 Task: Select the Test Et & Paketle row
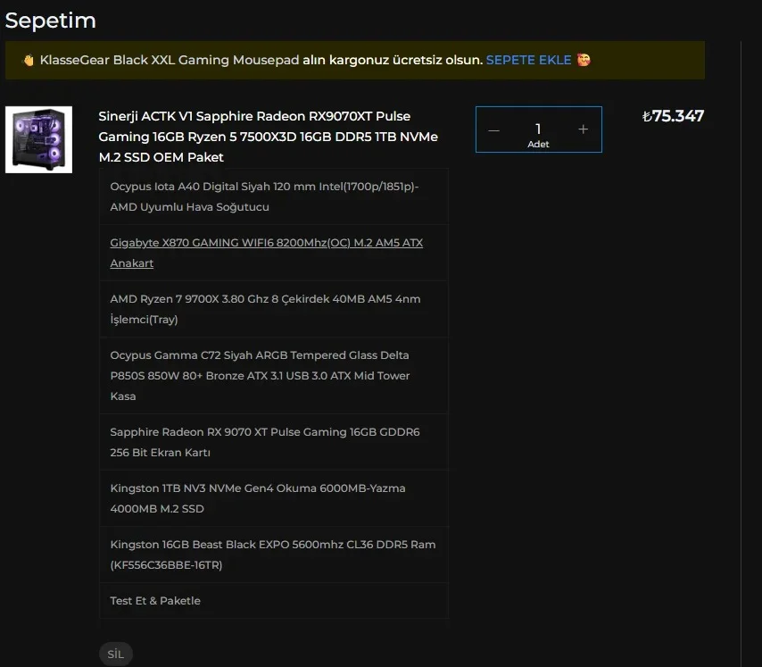click(x=274, y=601)
